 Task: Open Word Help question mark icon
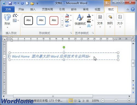[133, 9]
